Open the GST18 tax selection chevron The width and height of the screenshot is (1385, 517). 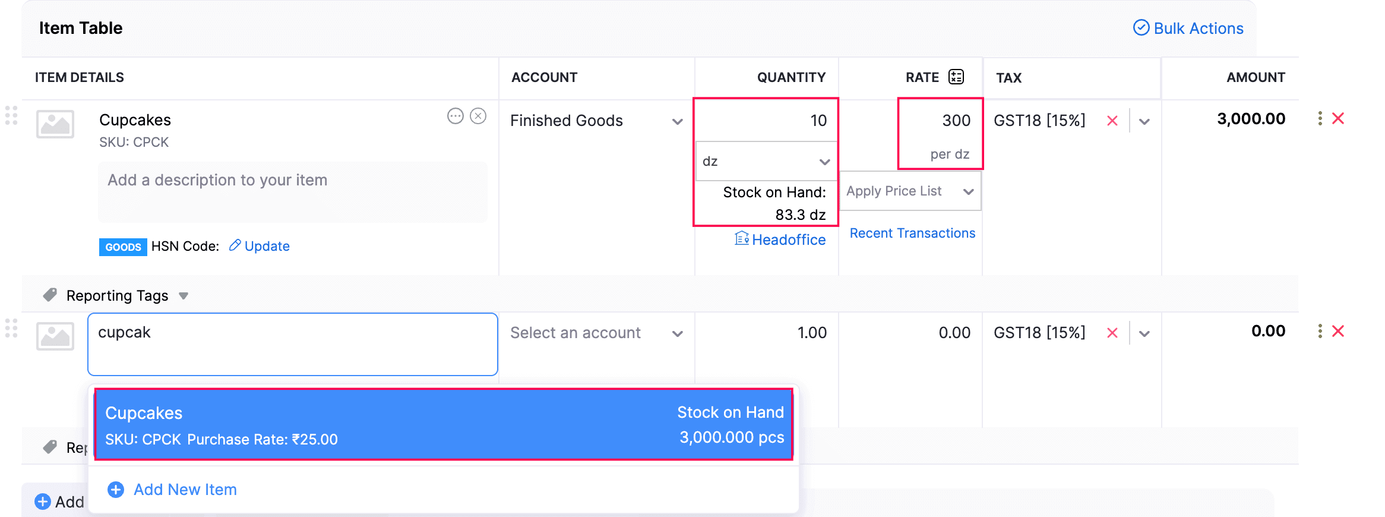click(x=1145, y=120)
